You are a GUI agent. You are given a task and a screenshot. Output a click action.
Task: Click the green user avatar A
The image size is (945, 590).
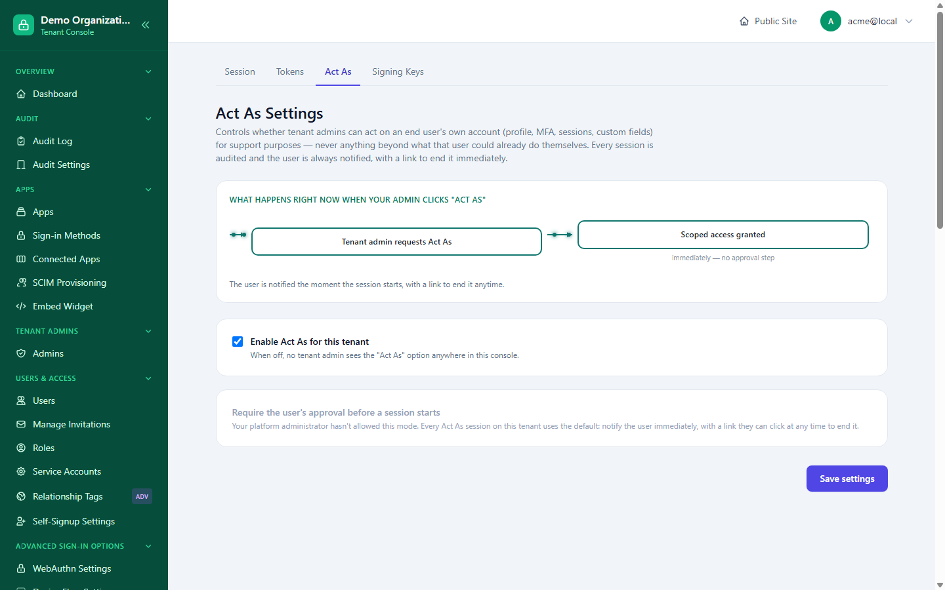point(831,21)
